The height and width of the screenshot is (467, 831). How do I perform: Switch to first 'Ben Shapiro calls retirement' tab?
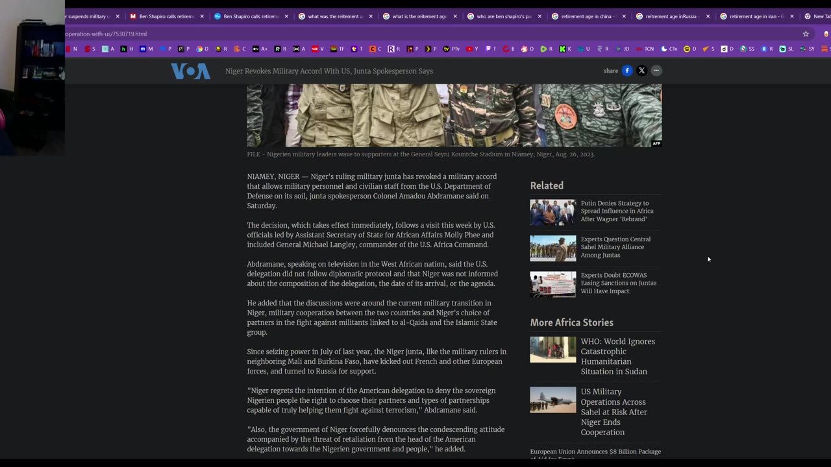166,16
